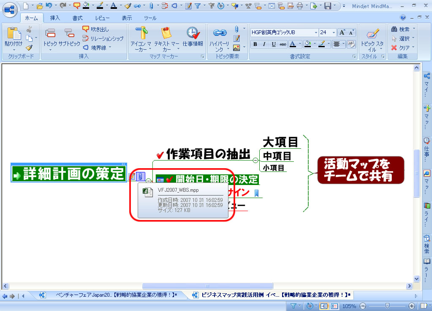Click the zoom slider handle in status bar

coord(387,306)
